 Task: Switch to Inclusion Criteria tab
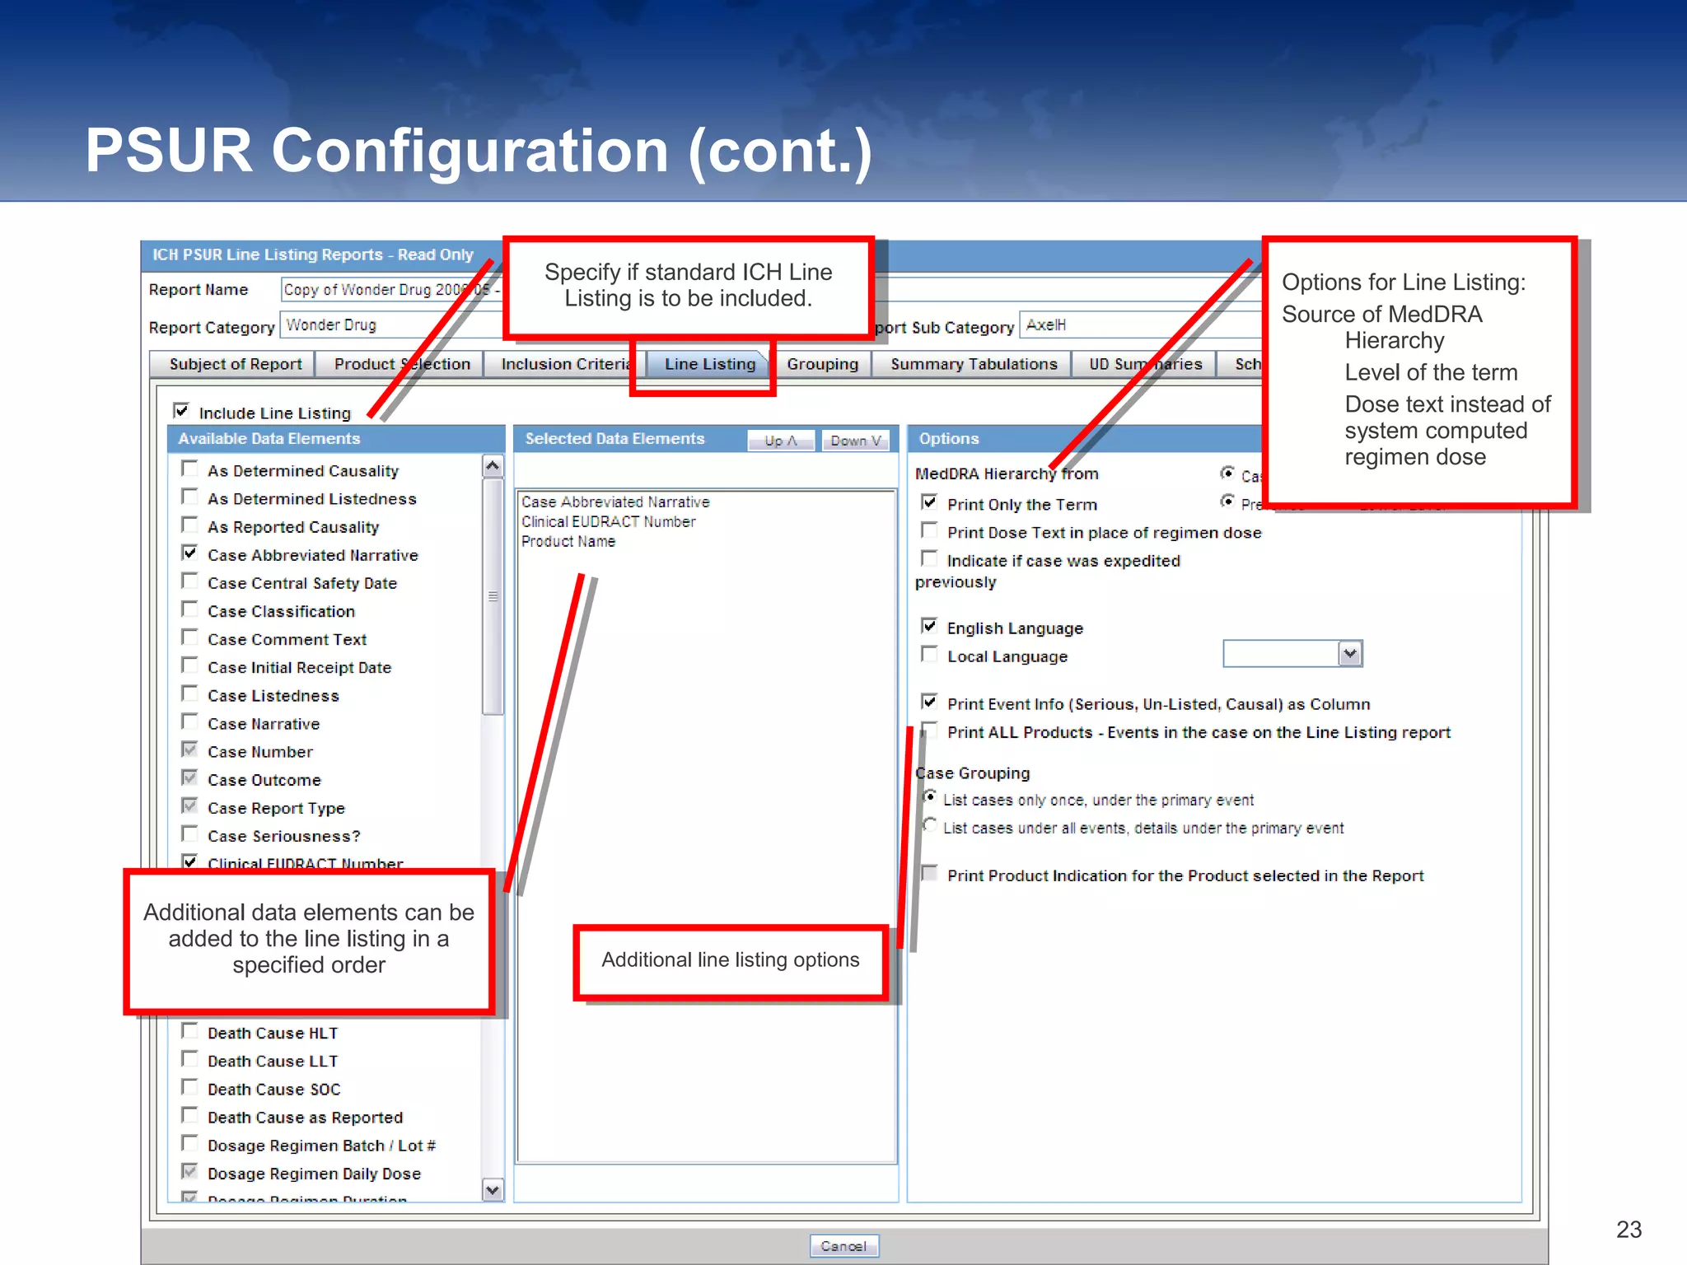click(x=565, y=364)
